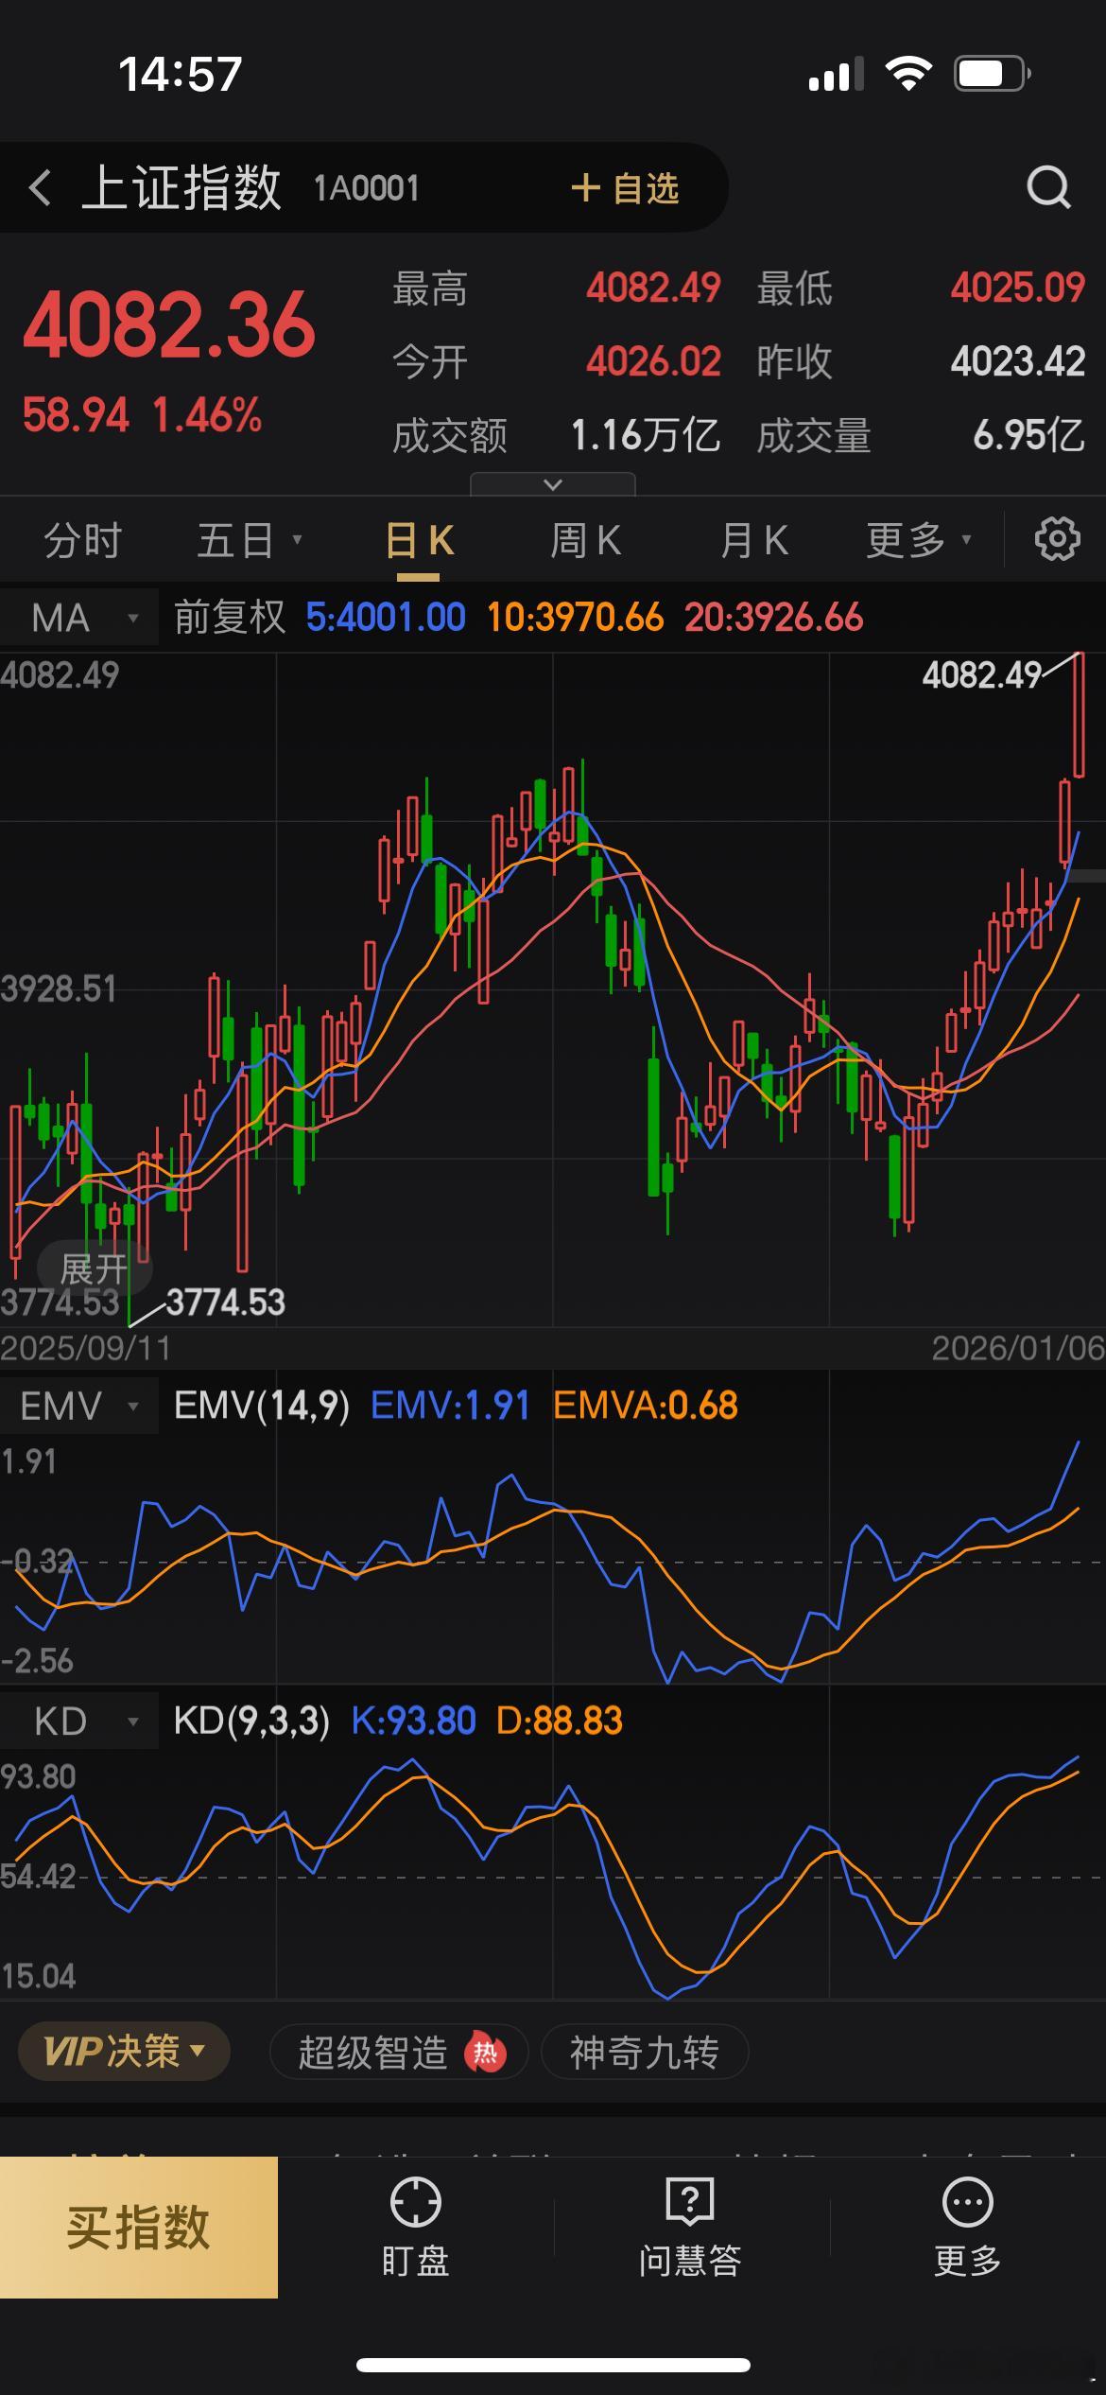Image resolution: width=1106 pixels, height=2395 pixels.
Task: Tap the 上证指数 title
Action: pyautogui.click(x=181, y=187)
